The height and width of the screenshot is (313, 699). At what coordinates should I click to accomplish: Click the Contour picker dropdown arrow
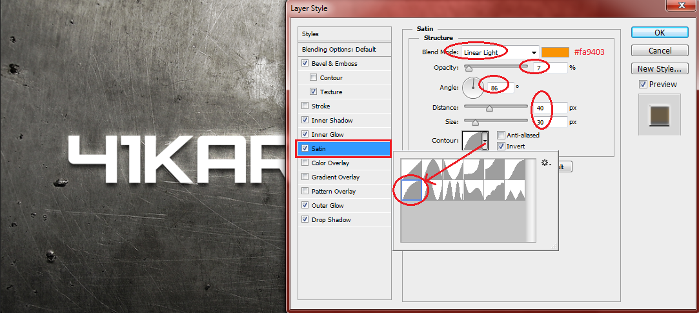coord(485,141)
